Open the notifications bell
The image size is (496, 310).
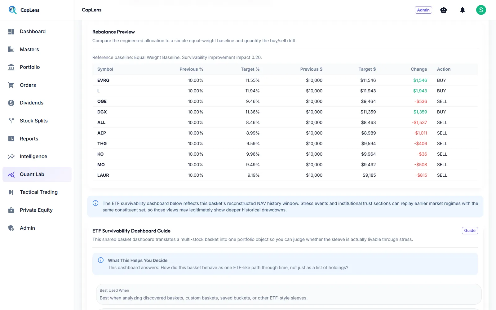(x=463, y=10)
